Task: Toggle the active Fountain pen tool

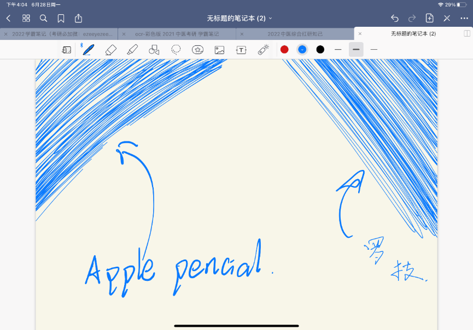Action: (x=88, y=49)
